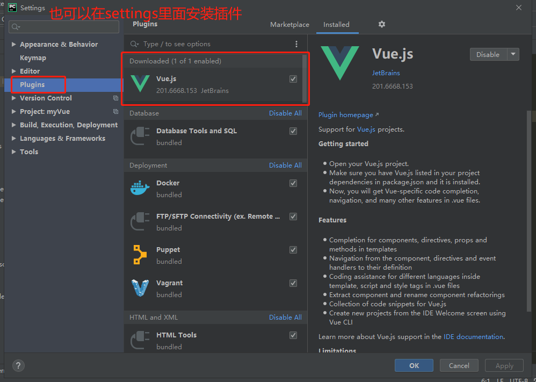Select Plugins in settings tree
The width and height of the screenshot is (536, 382).
tap(32, 85)
